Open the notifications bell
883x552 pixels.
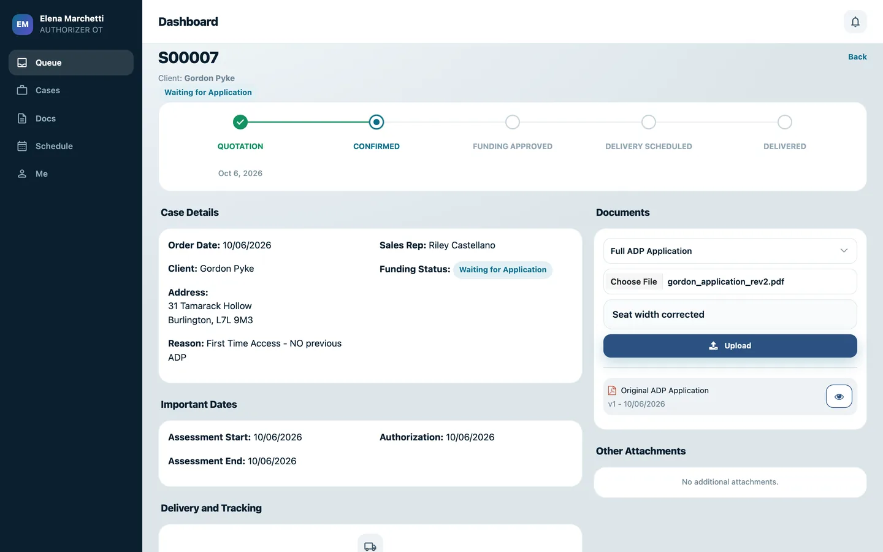pyautogui.click(x=855, y=22)
